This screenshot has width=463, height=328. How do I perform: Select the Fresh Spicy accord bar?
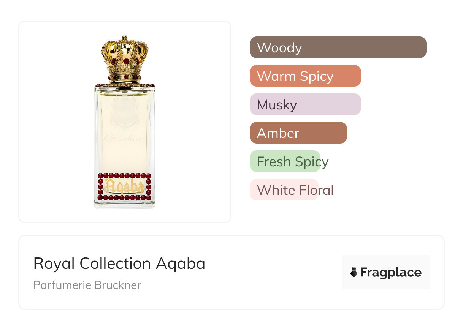pos(285,161)
